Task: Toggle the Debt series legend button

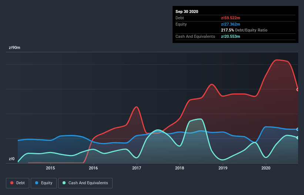Action: [17, 183]
